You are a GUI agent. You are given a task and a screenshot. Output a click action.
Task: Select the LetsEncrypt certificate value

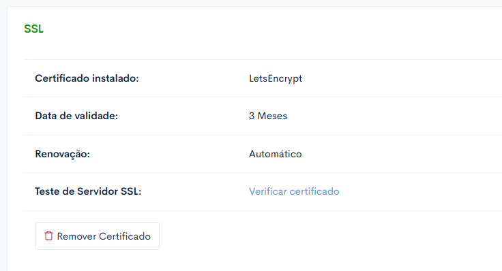(276, 78)
